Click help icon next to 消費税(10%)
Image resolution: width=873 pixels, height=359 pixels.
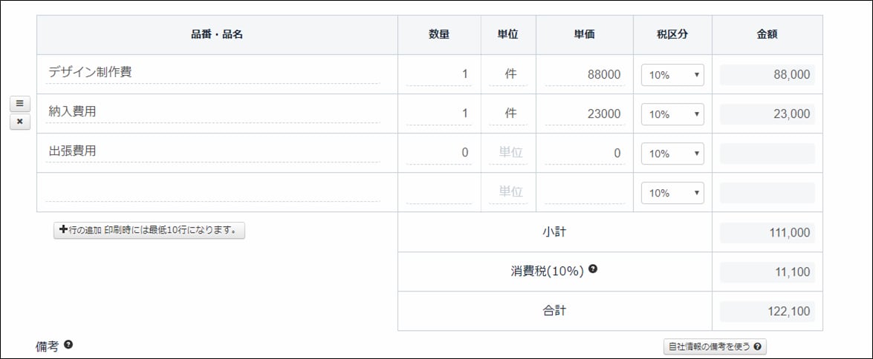[593, 269]
